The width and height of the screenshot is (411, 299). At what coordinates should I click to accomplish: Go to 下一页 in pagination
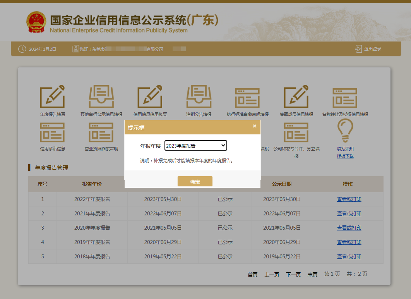click(x=293, y=275)
